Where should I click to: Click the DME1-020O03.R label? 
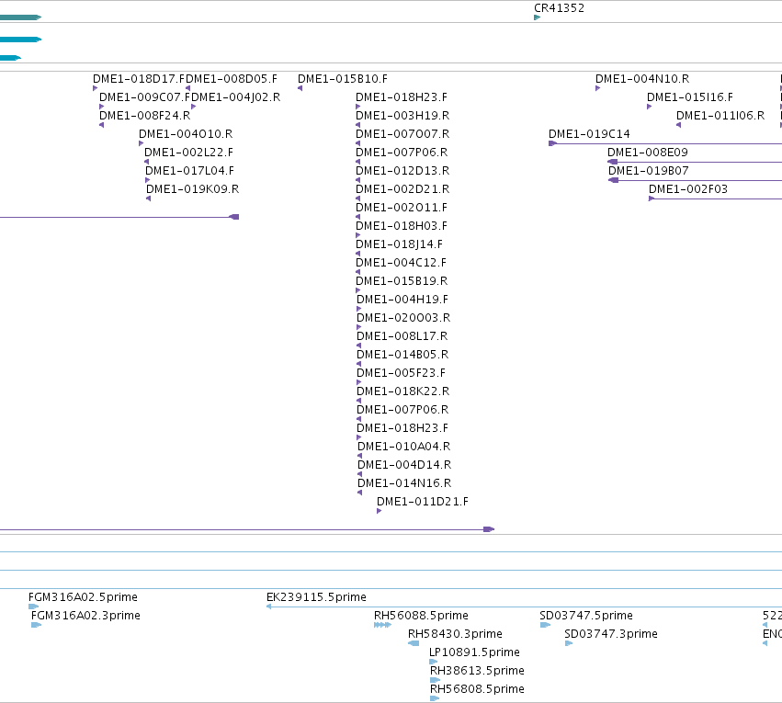[x=403, y=318]
